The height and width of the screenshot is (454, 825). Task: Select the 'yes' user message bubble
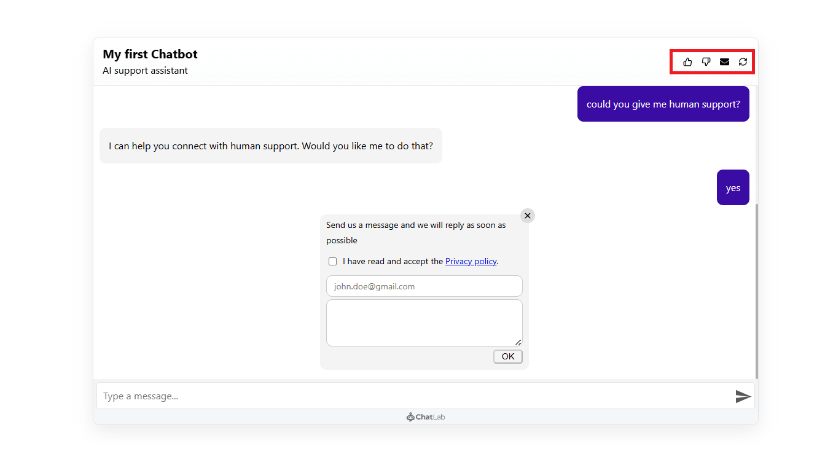pyautogui.click(x=733, y=188)
